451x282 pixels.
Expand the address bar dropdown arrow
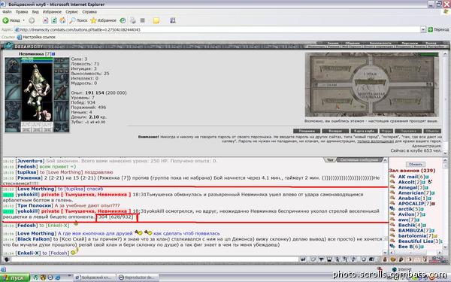pos(422,29)
